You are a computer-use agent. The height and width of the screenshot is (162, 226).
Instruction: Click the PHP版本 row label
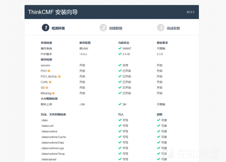(x=46, y=54)
